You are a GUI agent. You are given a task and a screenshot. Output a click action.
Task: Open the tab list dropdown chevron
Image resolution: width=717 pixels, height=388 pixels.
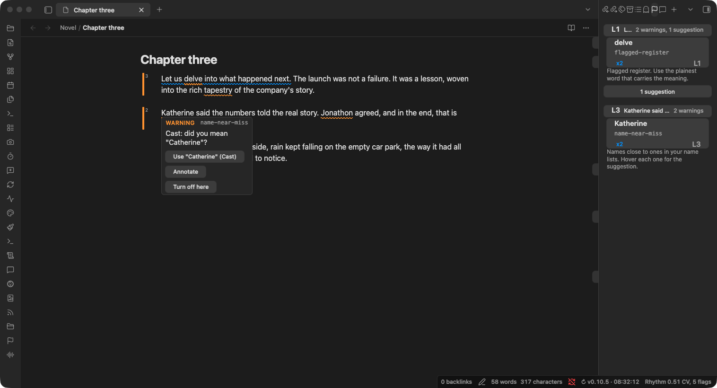click(588, 9)
